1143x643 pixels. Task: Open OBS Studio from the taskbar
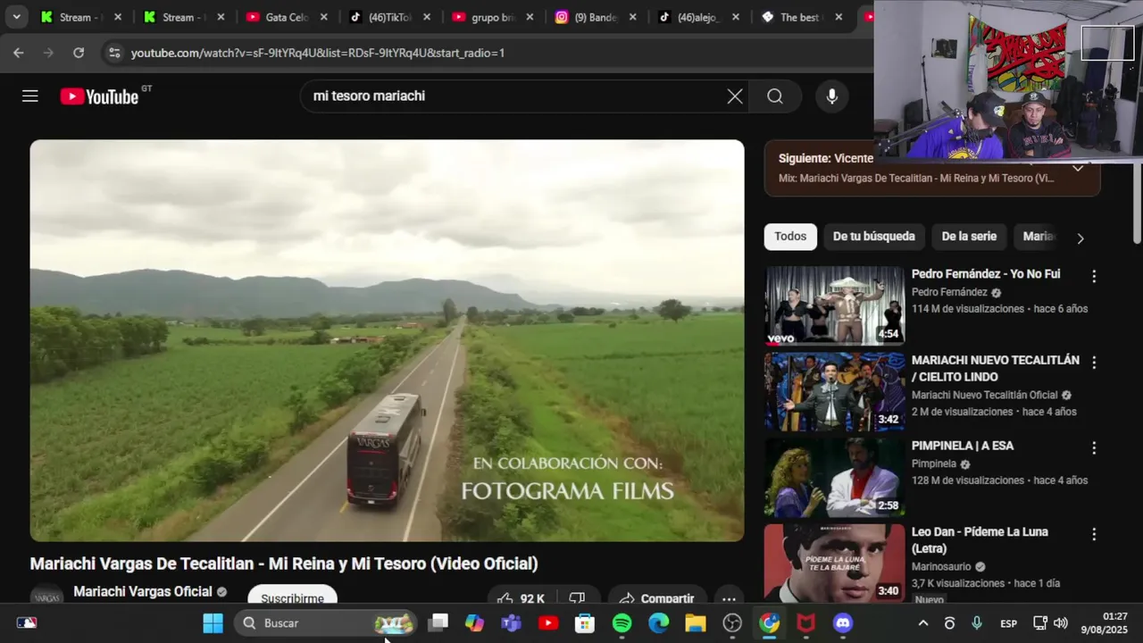point(732,622)
